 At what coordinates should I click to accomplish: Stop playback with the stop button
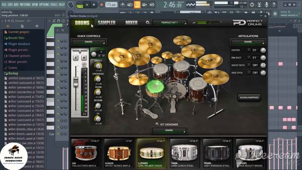[x=94, y=5]
